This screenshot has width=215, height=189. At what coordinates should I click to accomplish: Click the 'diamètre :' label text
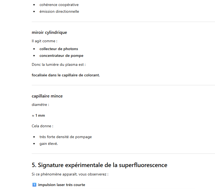40,105
